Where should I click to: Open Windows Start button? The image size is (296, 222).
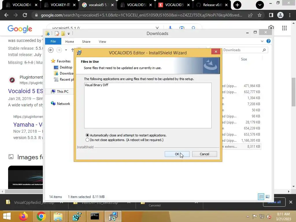pyautogui.click(x=7, y=216)
